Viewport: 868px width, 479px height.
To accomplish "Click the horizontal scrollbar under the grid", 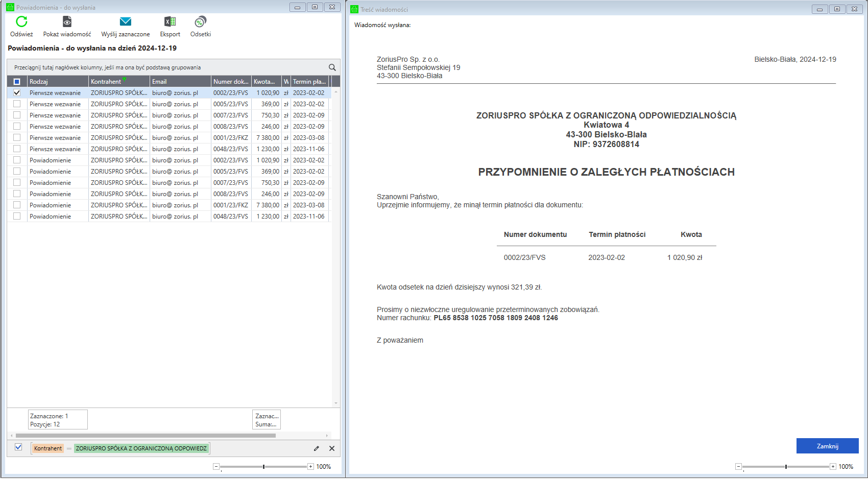I will click(146, 436).
